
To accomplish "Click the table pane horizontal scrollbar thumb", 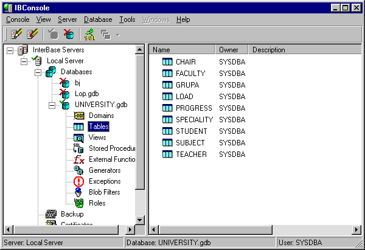I will tap(215, 230).
